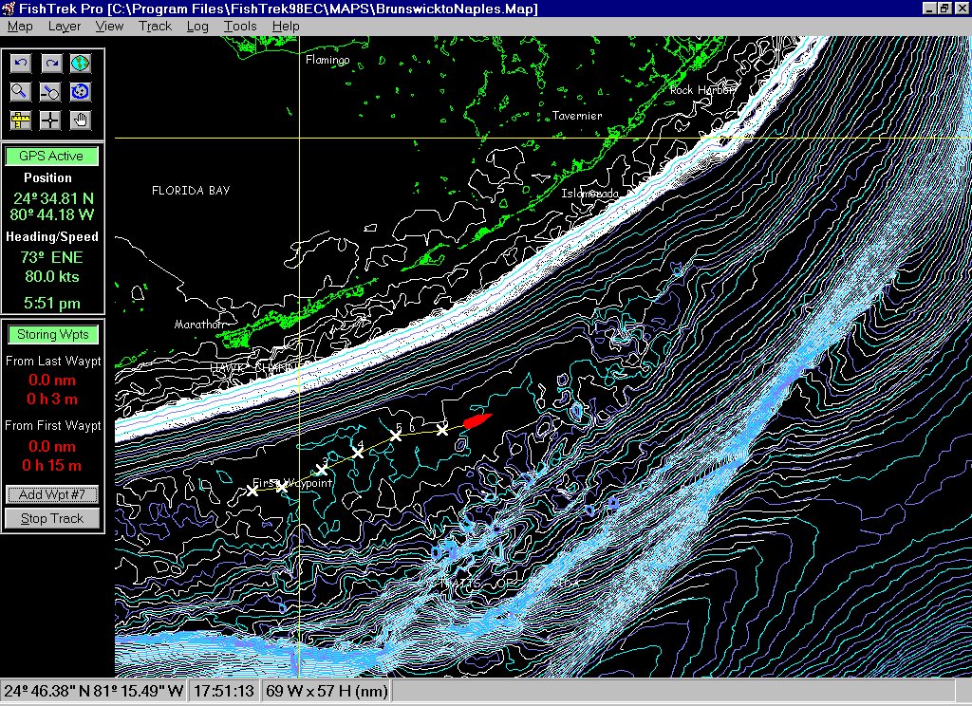The image size is (972, 706).
Task: Click the GPS Active status button
Action: pos(51,157)
